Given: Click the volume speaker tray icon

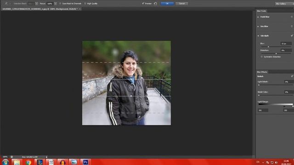Looking at the screenshot, I should 277,162.
